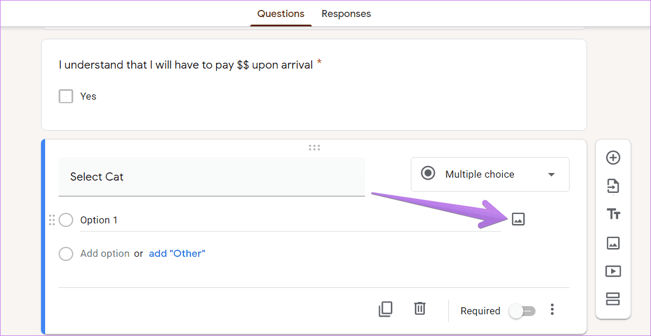
Task: Select the Questions tab
Action: pyautogui.click(x=281, y=13)
